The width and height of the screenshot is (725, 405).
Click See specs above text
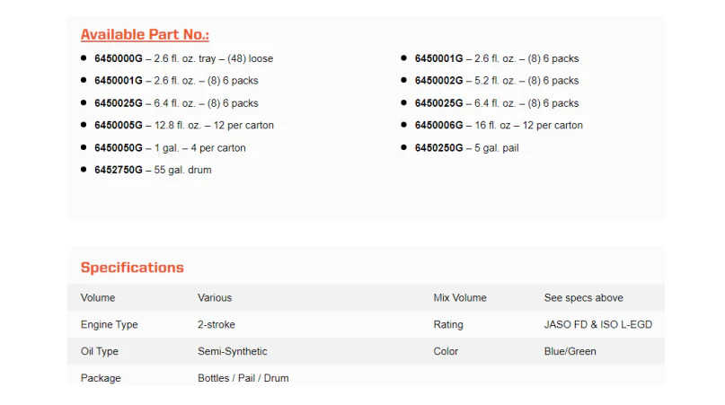coord(584,298)
